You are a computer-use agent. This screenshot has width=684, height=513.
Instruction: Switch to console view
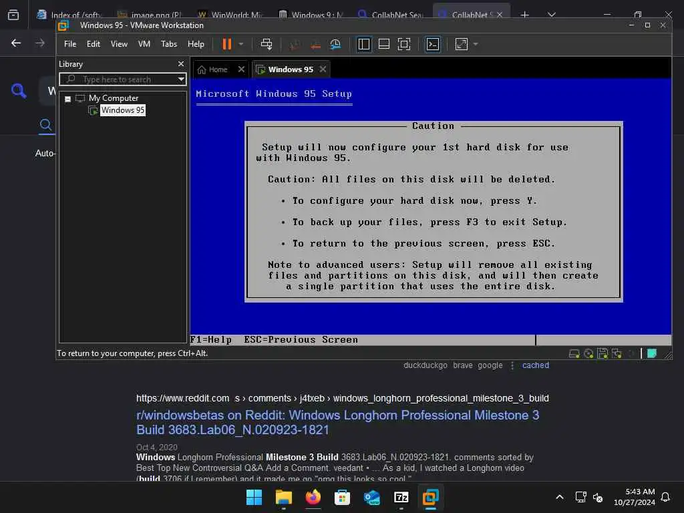[433, 44]
